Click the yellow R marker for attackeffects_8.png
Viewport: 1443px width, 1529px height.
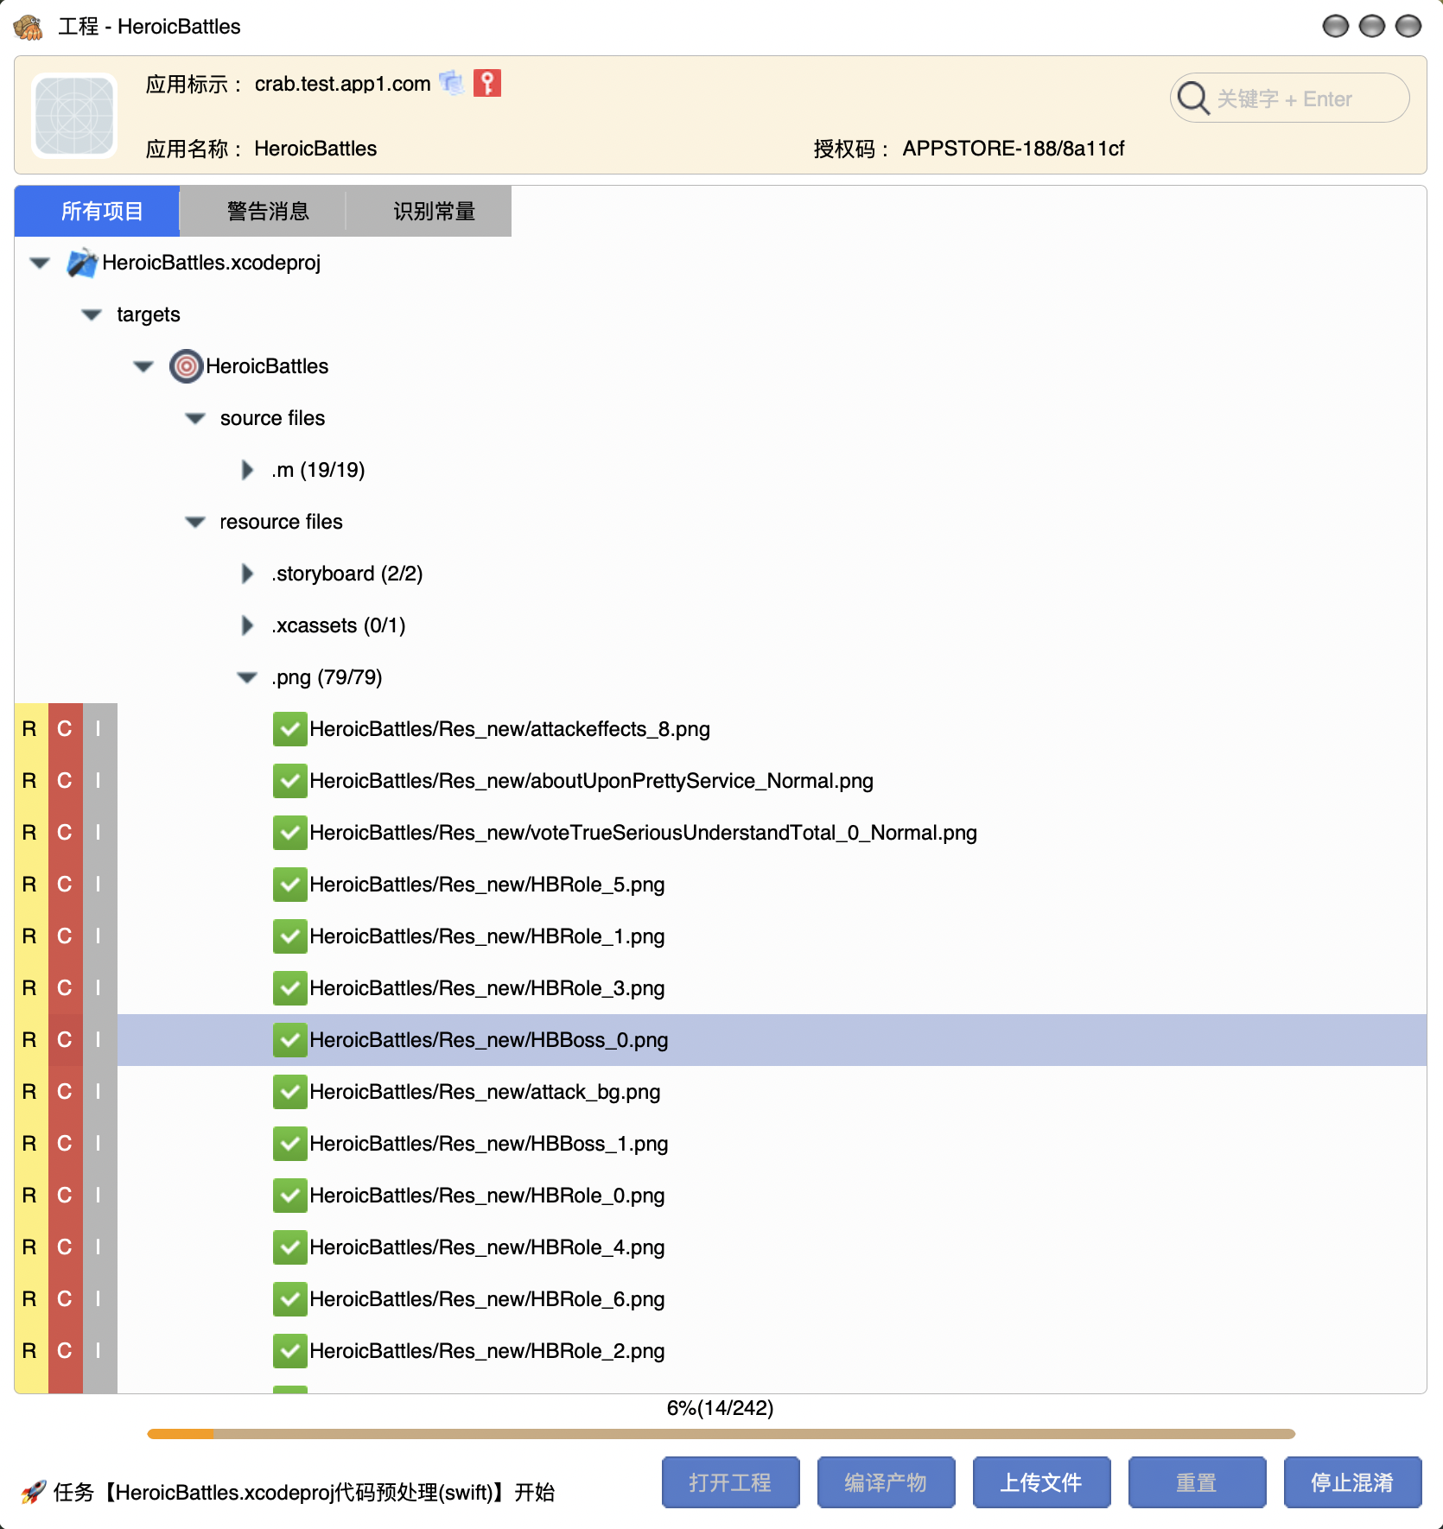coord(30,729)
